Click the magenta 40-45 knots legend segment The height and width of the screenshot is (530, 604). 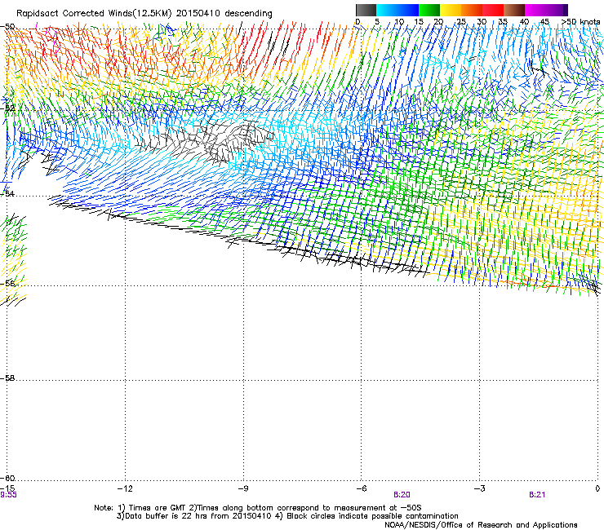click(x=535, y=10)
